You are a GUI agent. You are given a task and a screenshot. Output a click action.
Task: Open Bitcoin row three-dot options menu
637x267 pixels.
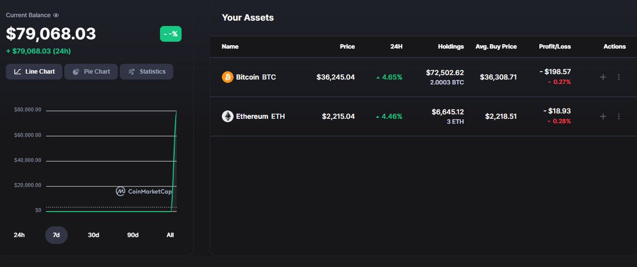pyautogui.click(x=618, y=77)
